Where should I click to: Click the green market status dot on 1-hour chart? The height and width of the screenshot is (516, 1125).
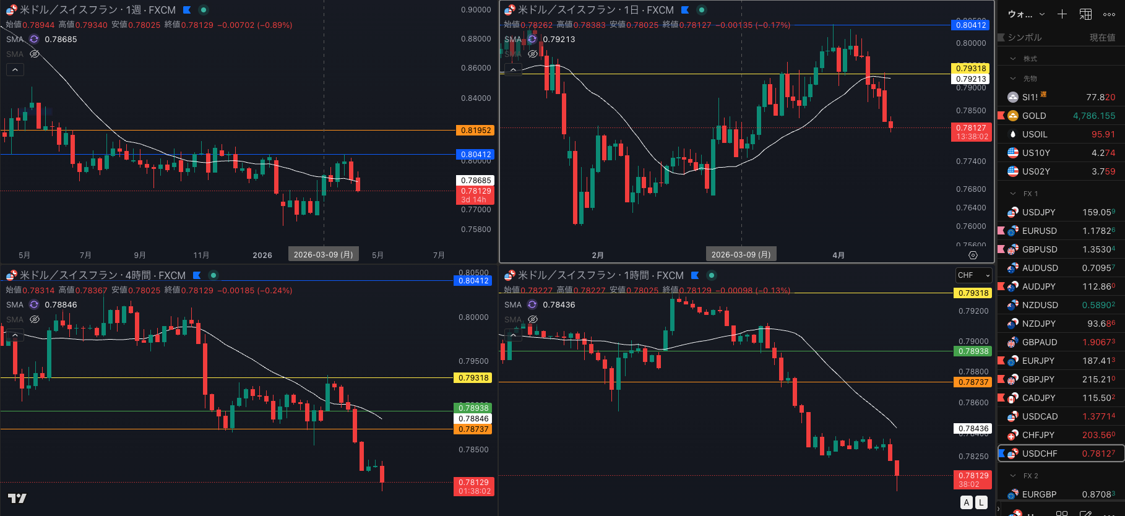pyautogui.click(x=712, y=275)
